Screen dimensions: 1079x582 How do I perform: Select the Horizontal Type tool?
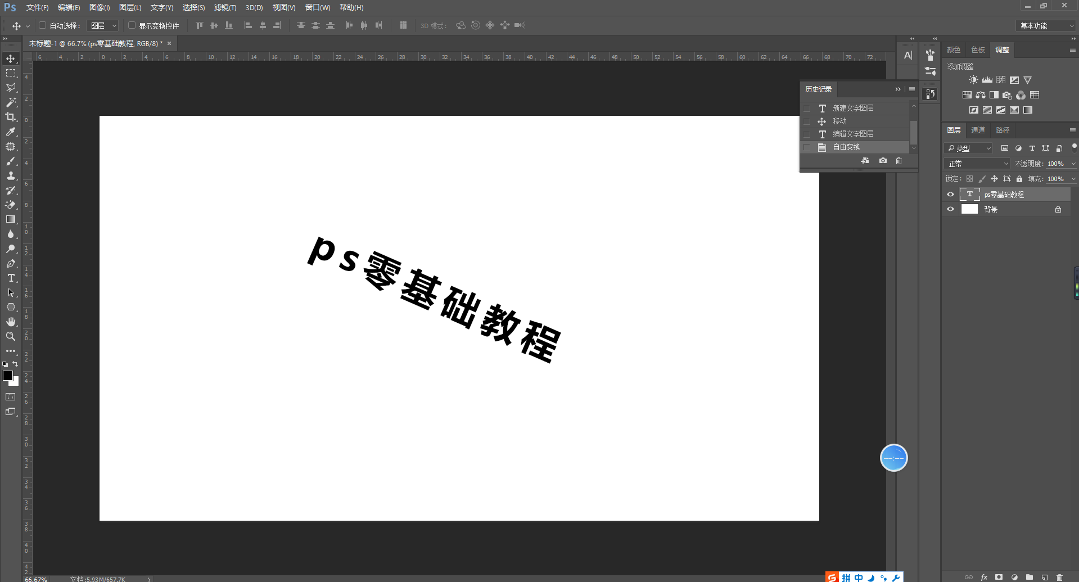[10, 278]
